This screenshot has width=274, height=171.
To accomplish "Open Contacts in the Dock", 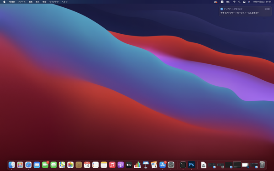I will click(79, 165).
